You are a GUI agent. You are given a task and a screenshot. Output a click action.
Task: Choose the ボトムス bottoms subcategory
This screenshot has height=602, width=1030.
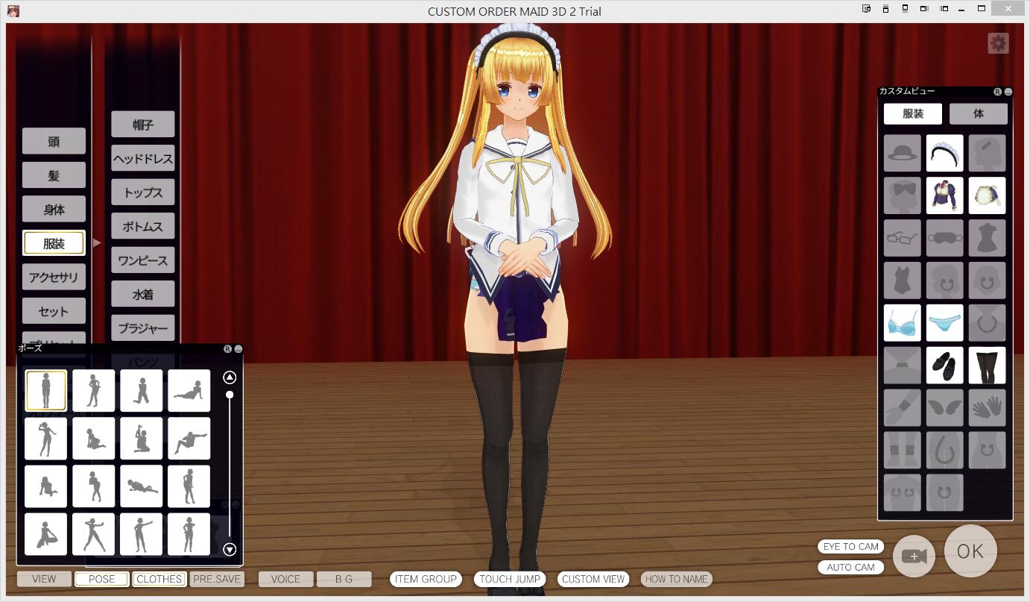point(143,226)
